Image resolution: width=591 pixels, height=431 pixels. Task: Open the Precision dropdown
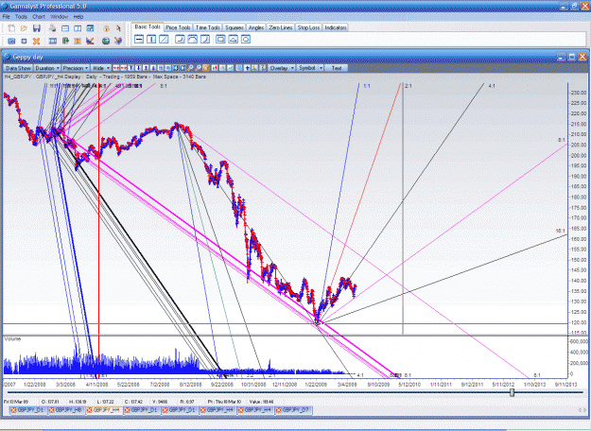click(76, 68)
